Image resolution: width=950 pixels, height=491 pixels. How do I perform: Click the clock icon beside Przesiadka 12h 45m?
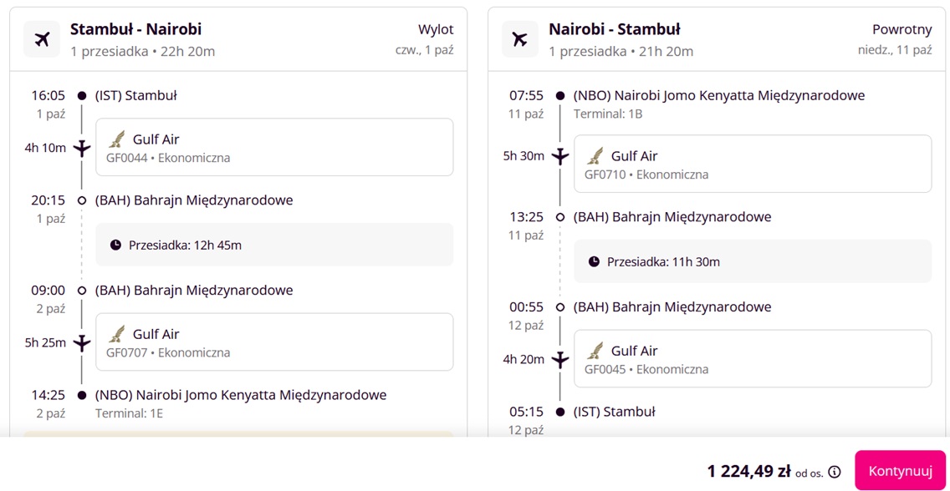pos(115,245)
